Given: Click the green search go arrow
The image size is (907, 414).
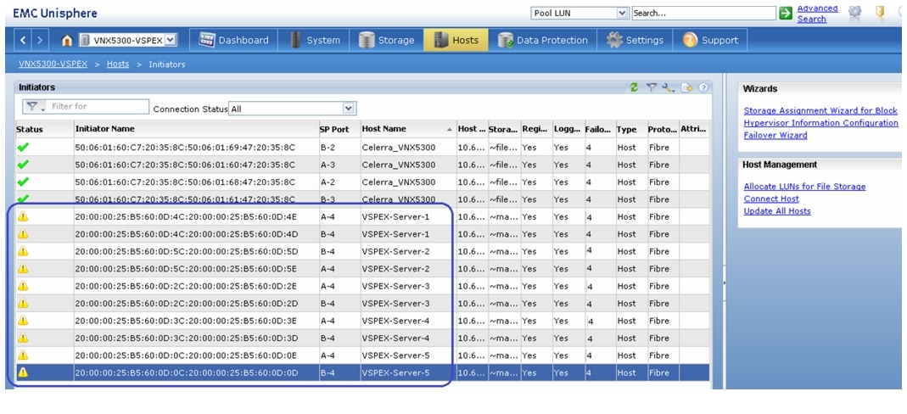Looking at the screenshot, I should click(x=786, y=14).
